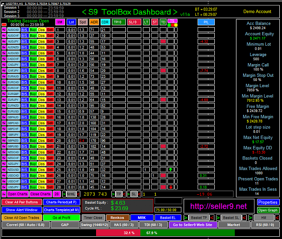Click the Go at Profit button

pyautogui.click(x=61, y=218)
